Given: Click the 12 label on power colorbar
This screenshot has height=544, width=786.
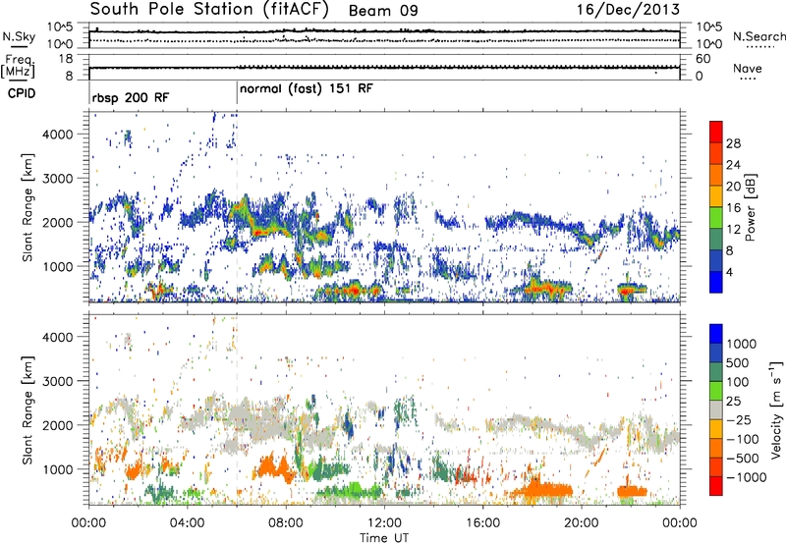Looking at the screenshot, I should coord(733,230).
